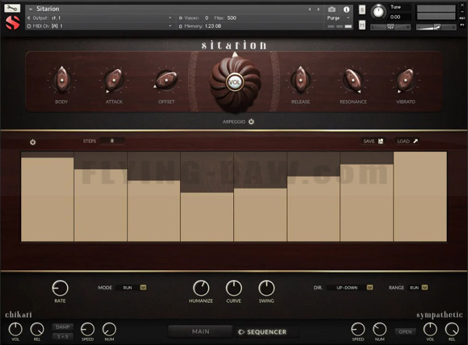Adjust the output volume slider
Viewport: 468px width, 345px height.
click(x=436, y=27)
